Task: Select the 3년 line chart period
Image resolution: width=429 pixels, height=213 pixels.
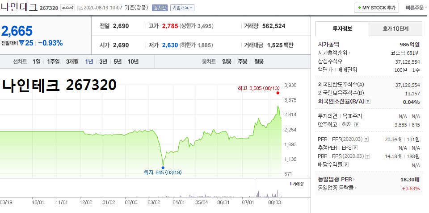Action: pos(103,61)
